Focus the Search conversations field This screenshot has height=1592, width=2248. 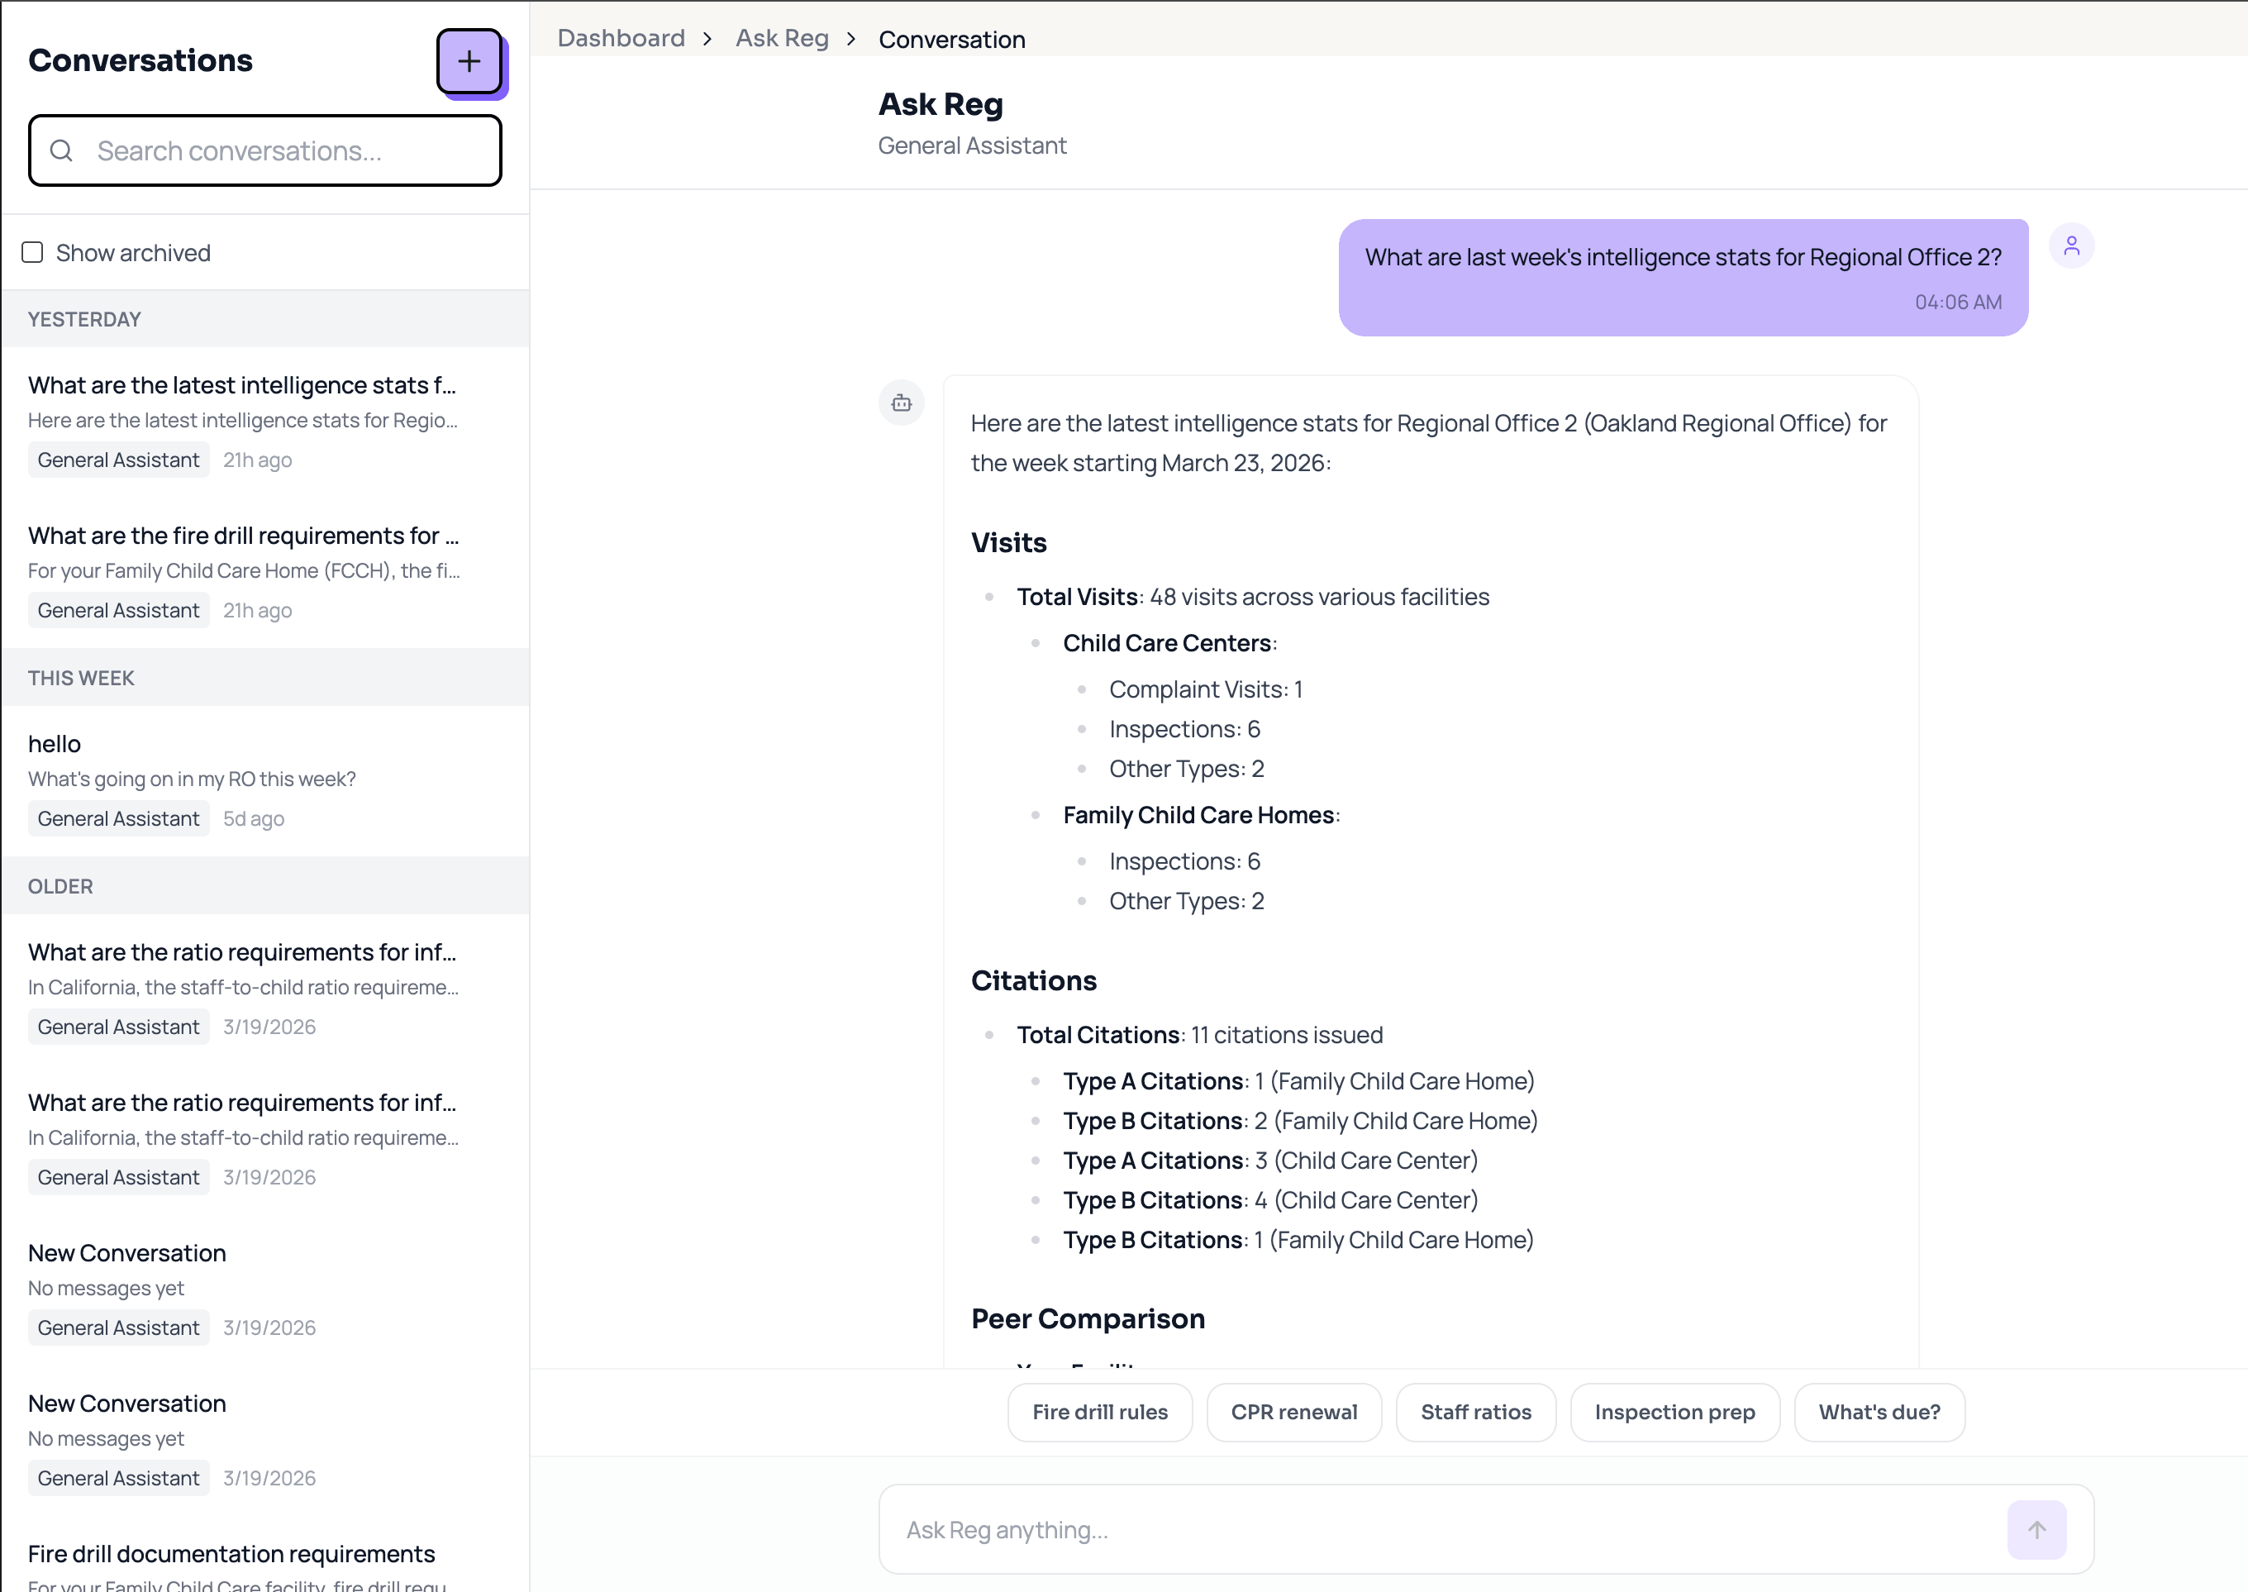pos(284,151)
